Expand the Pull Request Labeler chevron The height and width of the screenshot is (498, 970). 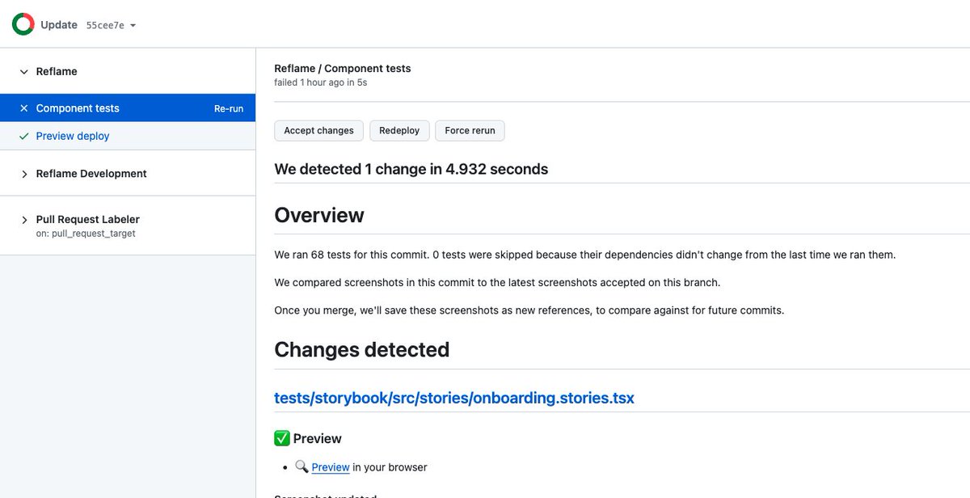(x=23, y=220)
